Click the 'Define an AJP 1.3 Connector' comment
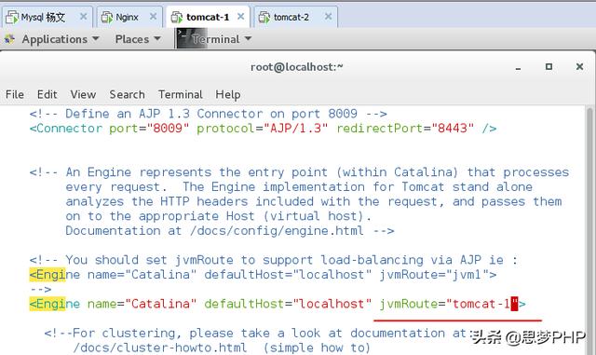Screen dimensions: 596x355 pos(209,114)
